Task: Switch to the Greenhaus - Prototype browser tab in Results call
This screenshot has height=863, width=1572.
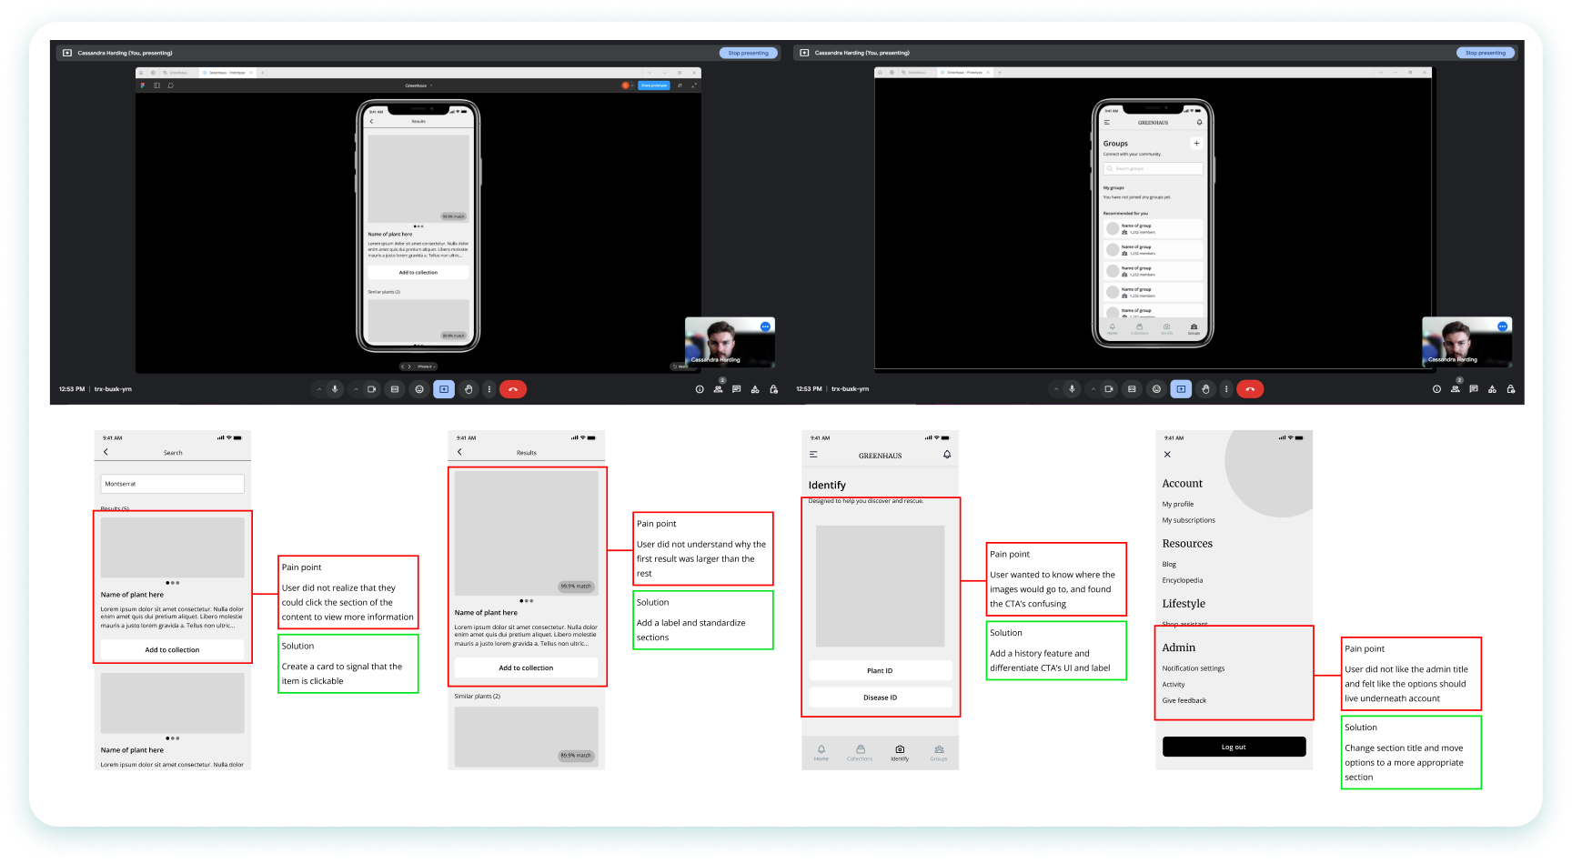Action: tap(227, 73)
